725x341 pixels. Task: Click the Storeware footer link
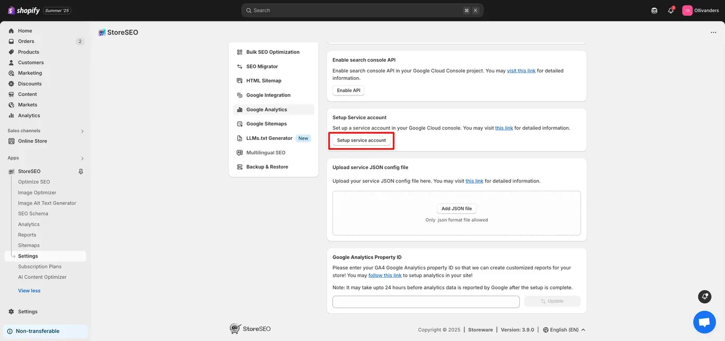(481, 330)
